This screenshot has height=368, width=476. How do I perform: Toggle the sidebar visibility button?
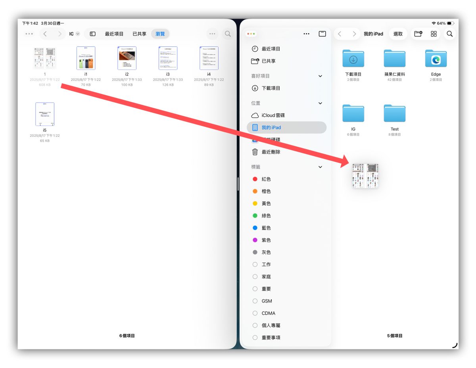92,34
